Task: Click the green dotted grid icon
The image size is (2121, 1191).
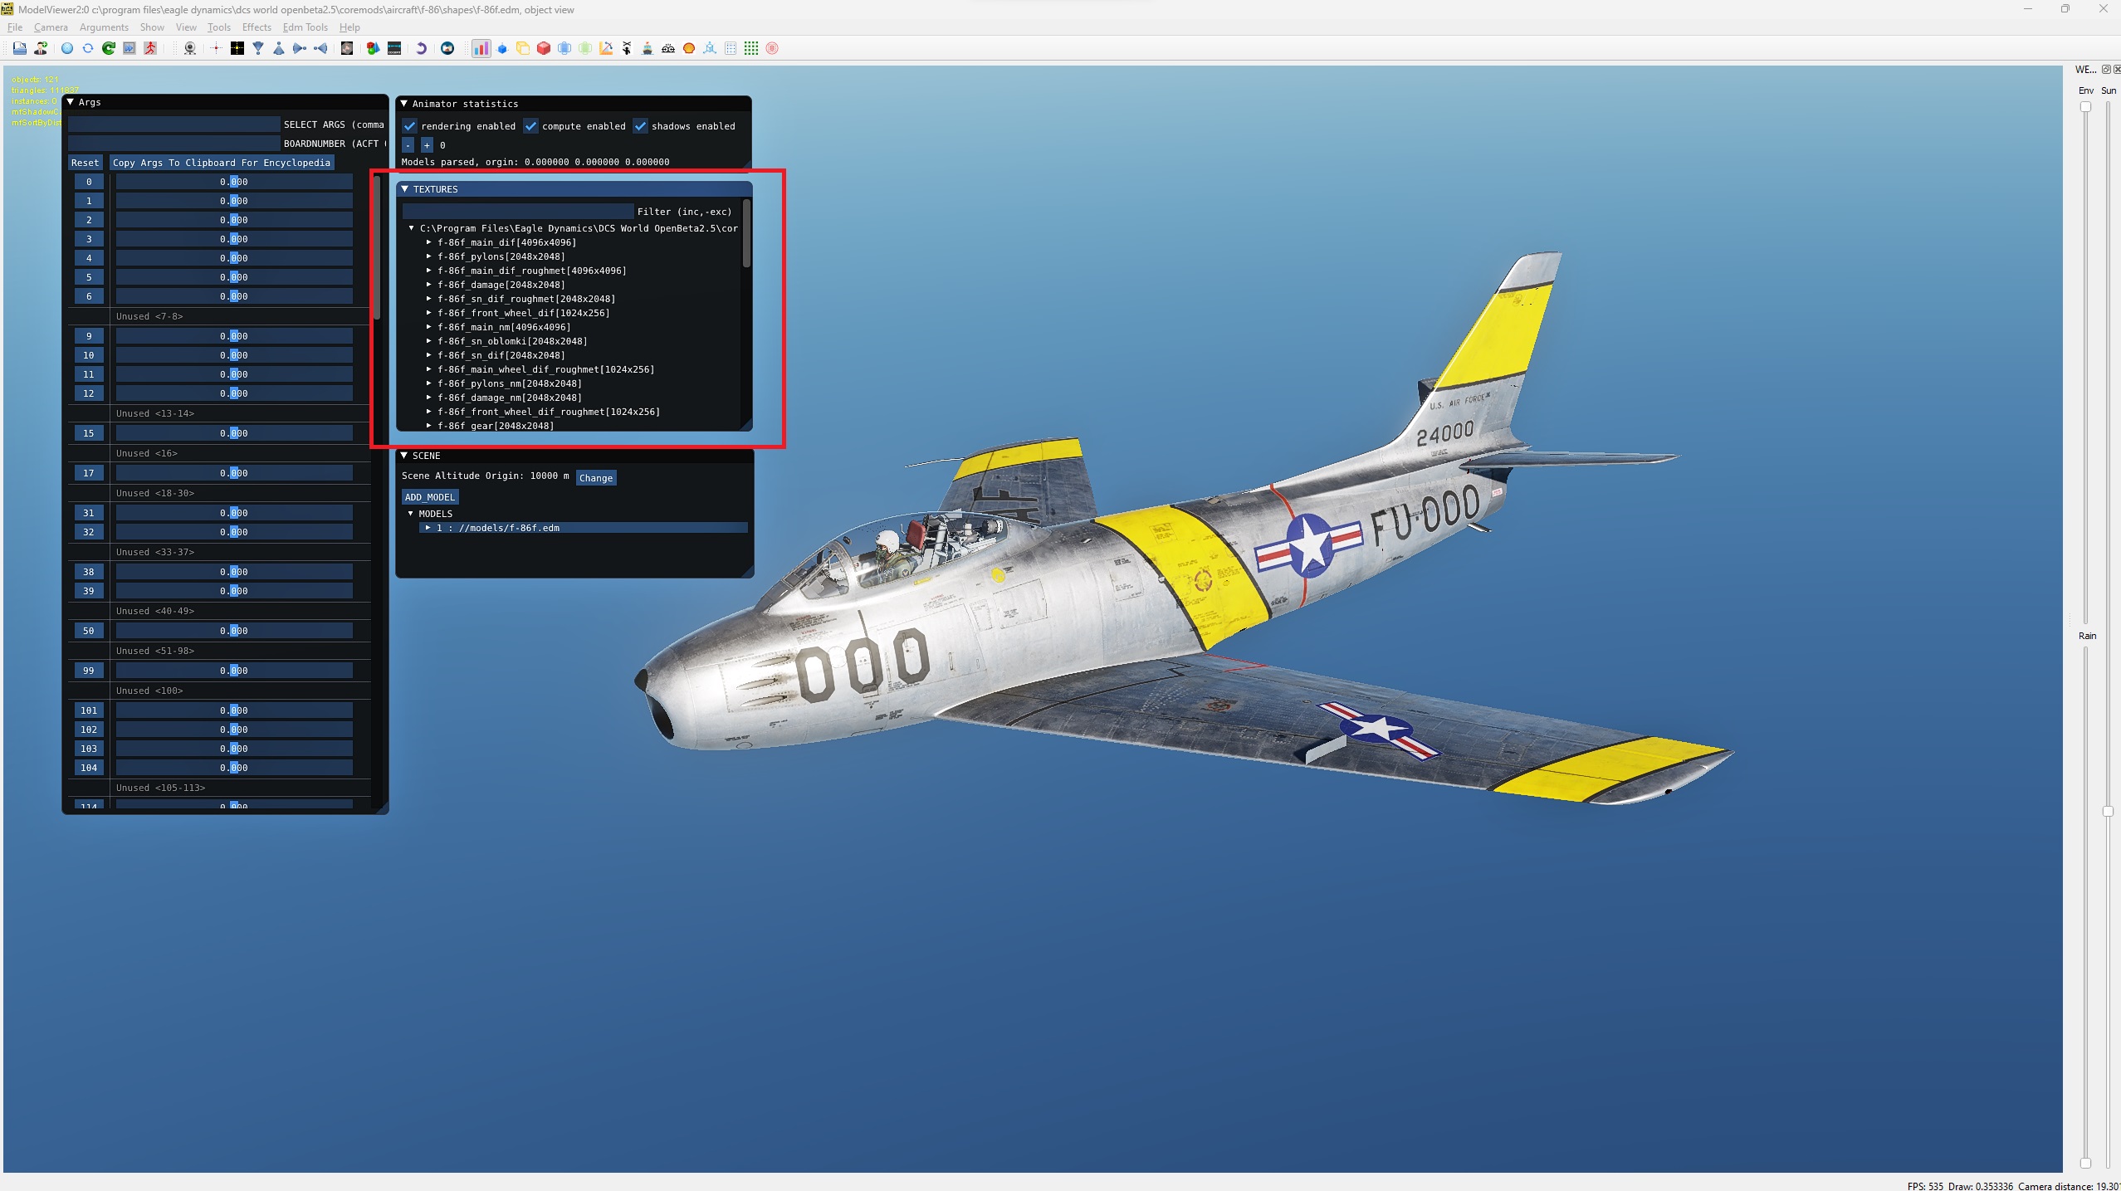Action: pos(751,48)
